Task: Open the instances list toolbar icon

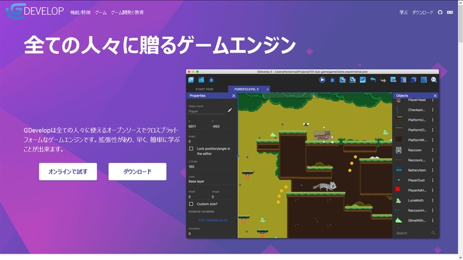Action: click(x=403, y=80)
